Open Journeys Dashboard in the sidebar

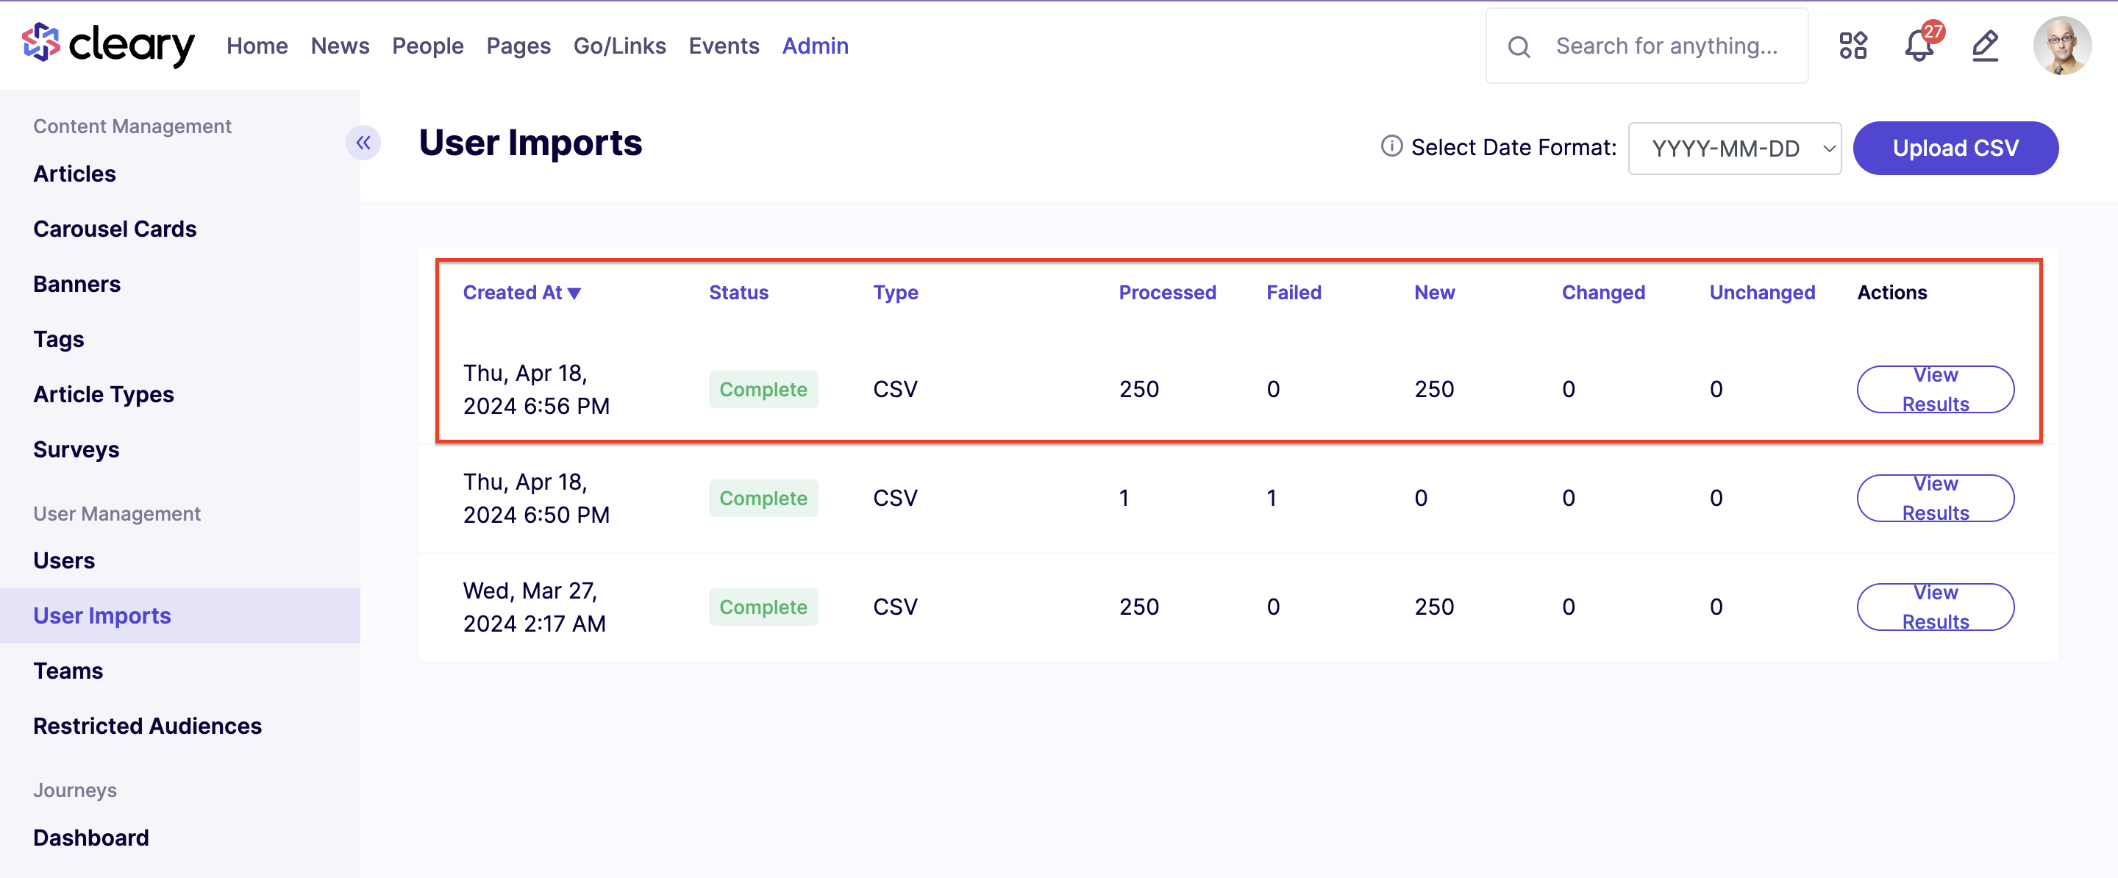coord(90,838)
